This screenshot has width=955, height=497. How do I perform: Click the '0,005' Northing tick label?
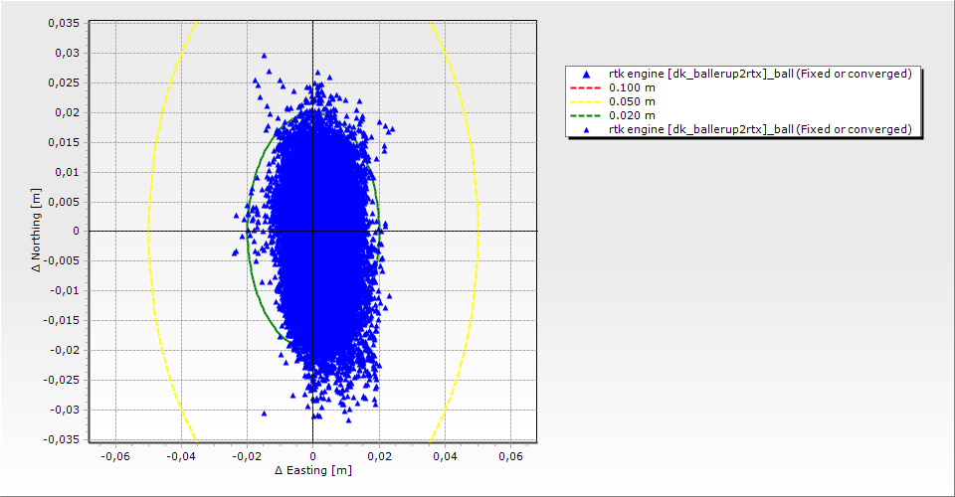coord(64,202)
